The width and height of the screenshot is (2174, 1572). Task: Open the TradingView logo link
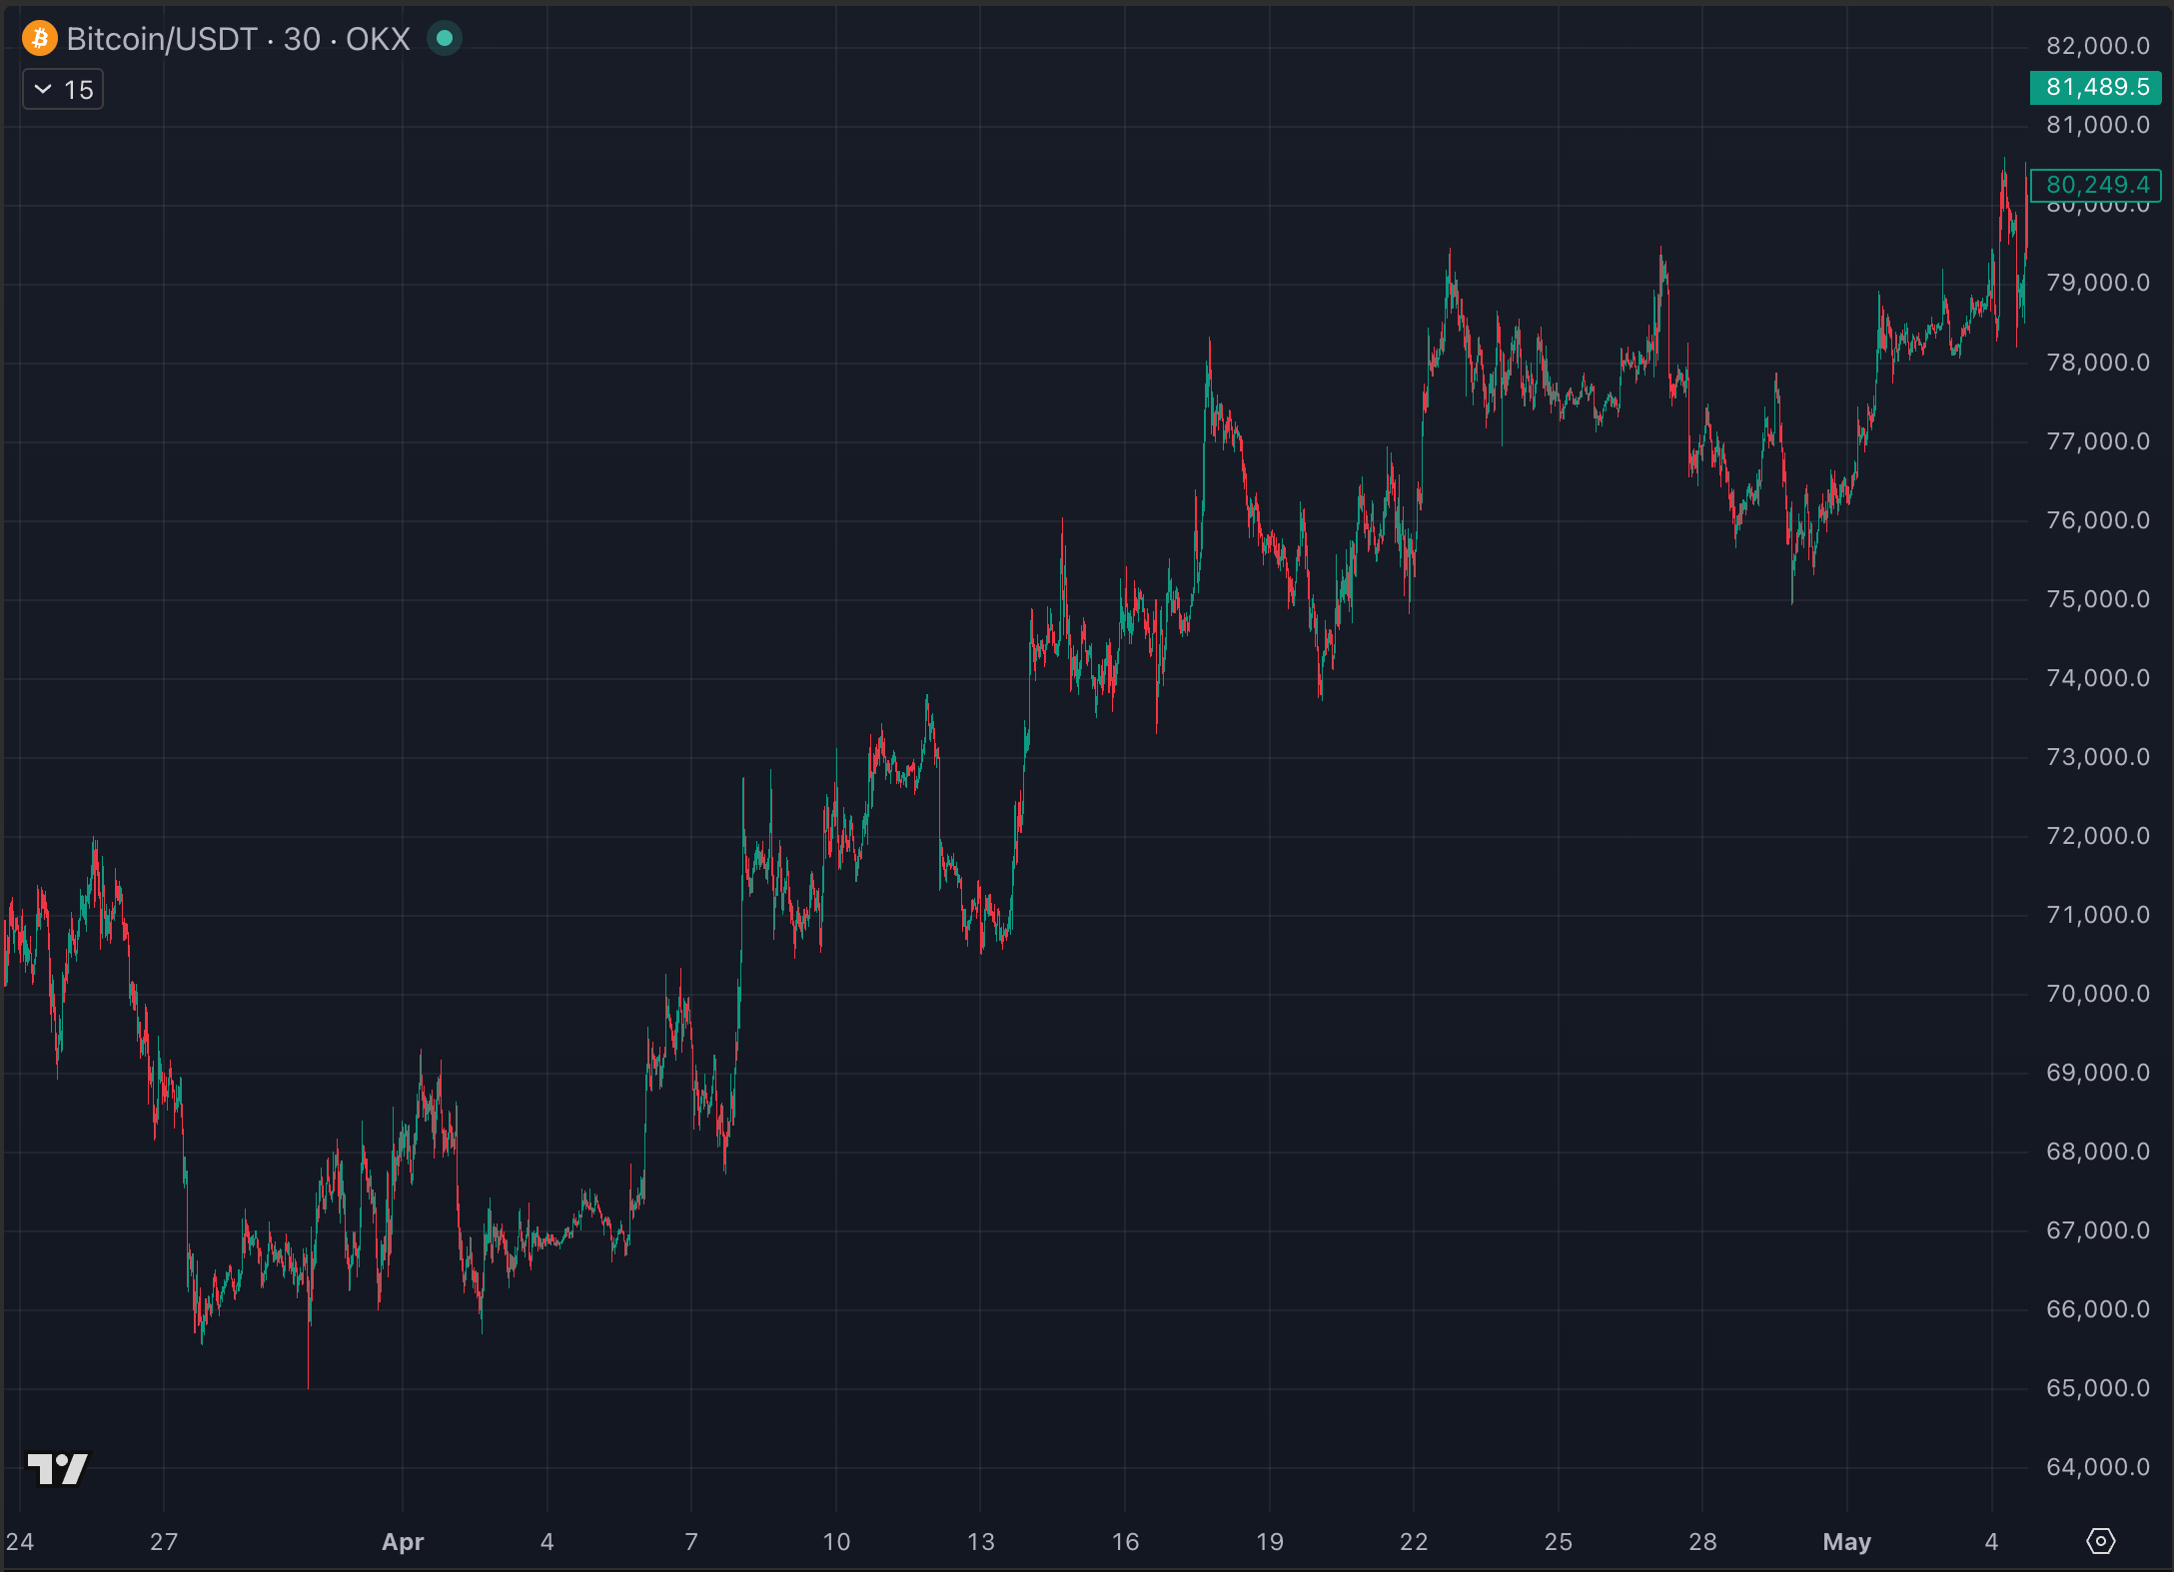point(58,1468)
